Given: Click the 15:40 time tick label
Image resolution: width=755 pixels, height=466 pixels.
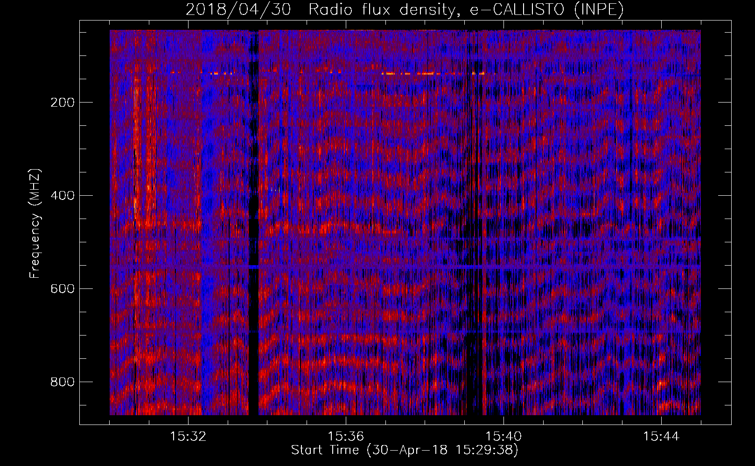Looking at the screenshot, I should coord(503,437).
